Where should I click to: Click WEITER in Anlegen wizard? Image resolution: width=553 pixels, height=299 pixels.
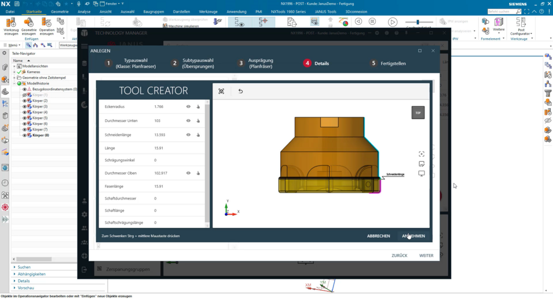tap(426, 256)
